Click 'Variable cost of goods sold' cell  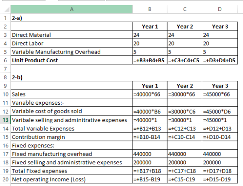tap(72, 111)
